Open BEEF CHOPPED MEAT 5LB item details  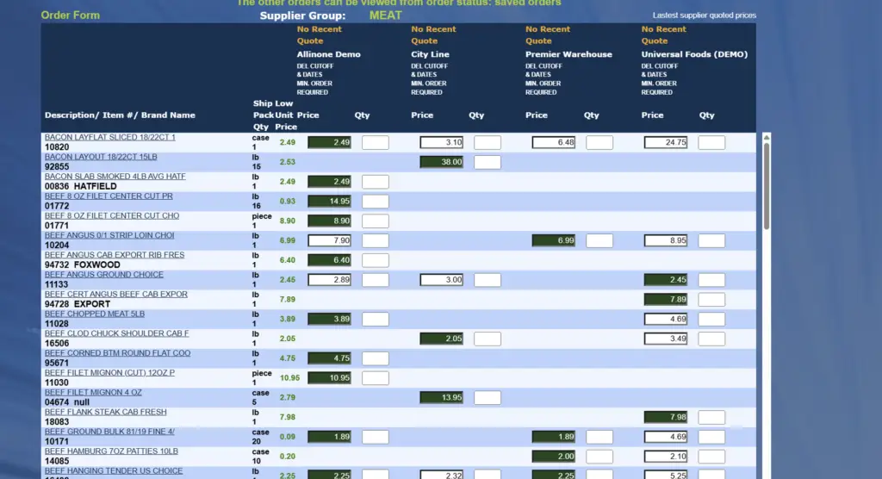click(x=95, y=314)
